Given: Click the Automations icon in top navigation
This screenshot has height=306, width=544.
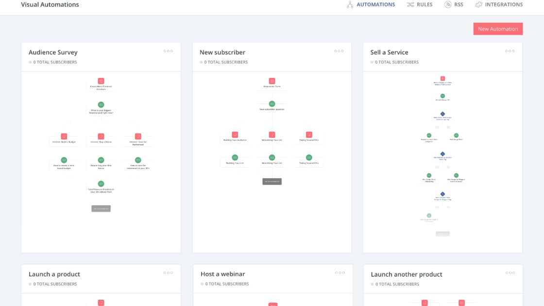Looking at the screenshot, I should (x=350, y=5).
